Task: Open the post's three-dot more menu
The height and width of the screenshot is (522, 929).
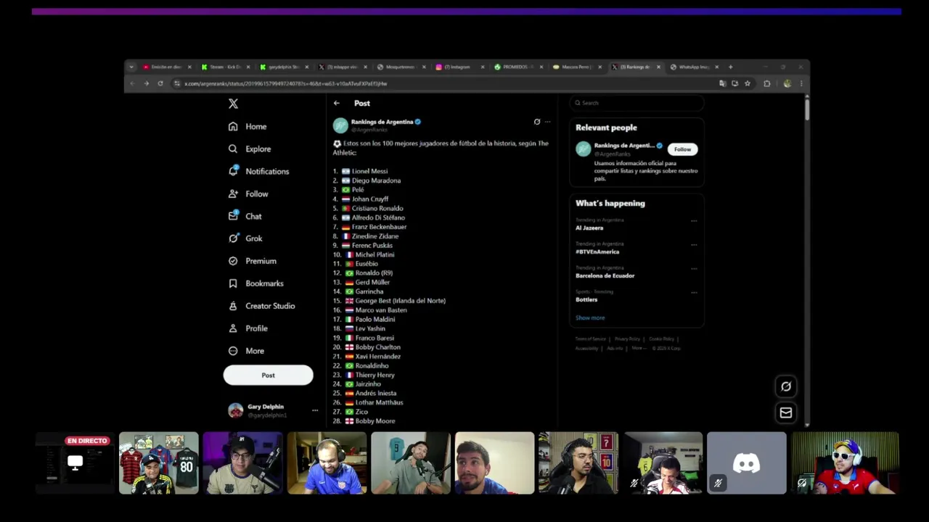Action: coord(548,122)
